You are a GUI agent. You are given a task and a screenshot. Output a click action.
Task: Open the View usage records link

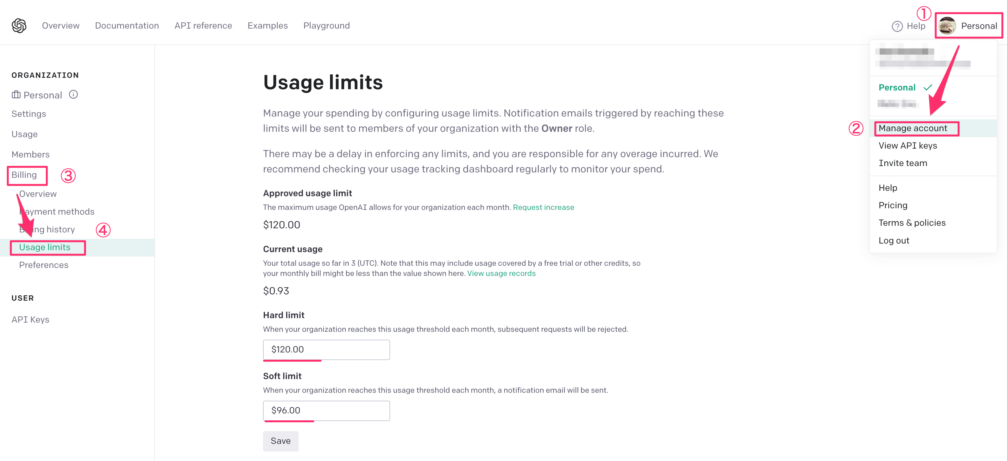click(x=501, y=273)
